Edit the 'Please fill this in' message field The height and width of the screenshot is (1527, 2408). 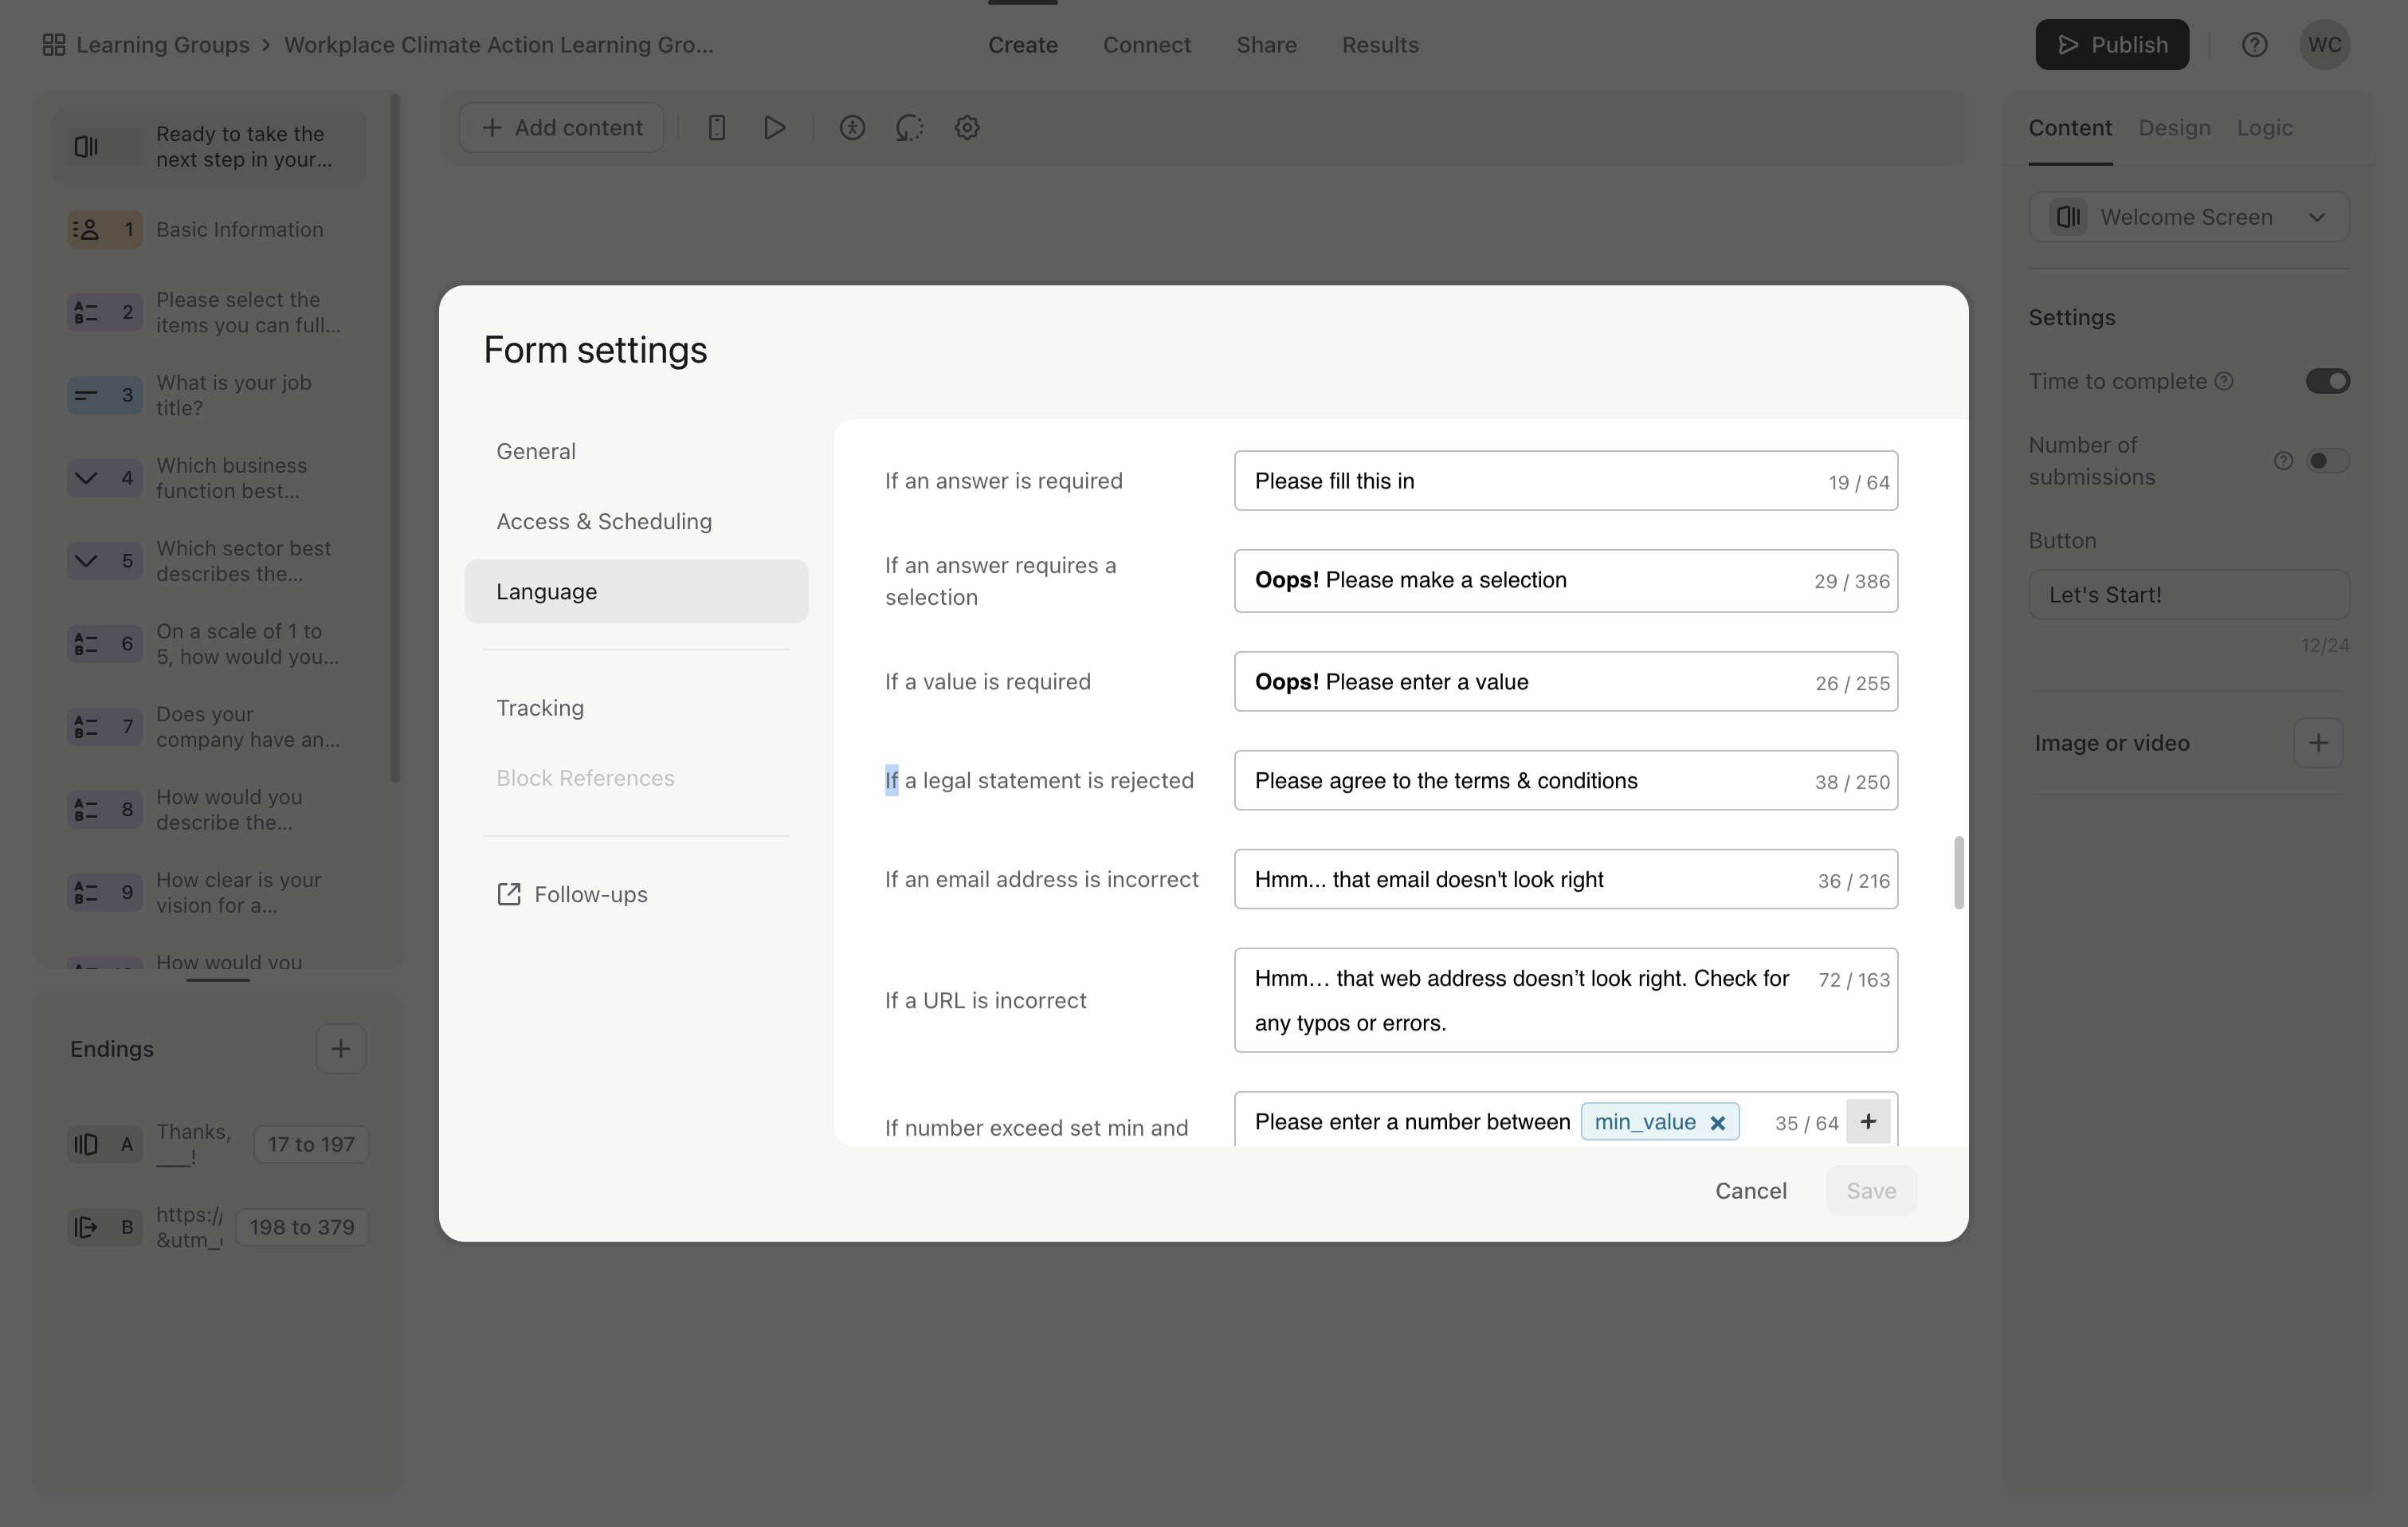[x=1566, y=481]
